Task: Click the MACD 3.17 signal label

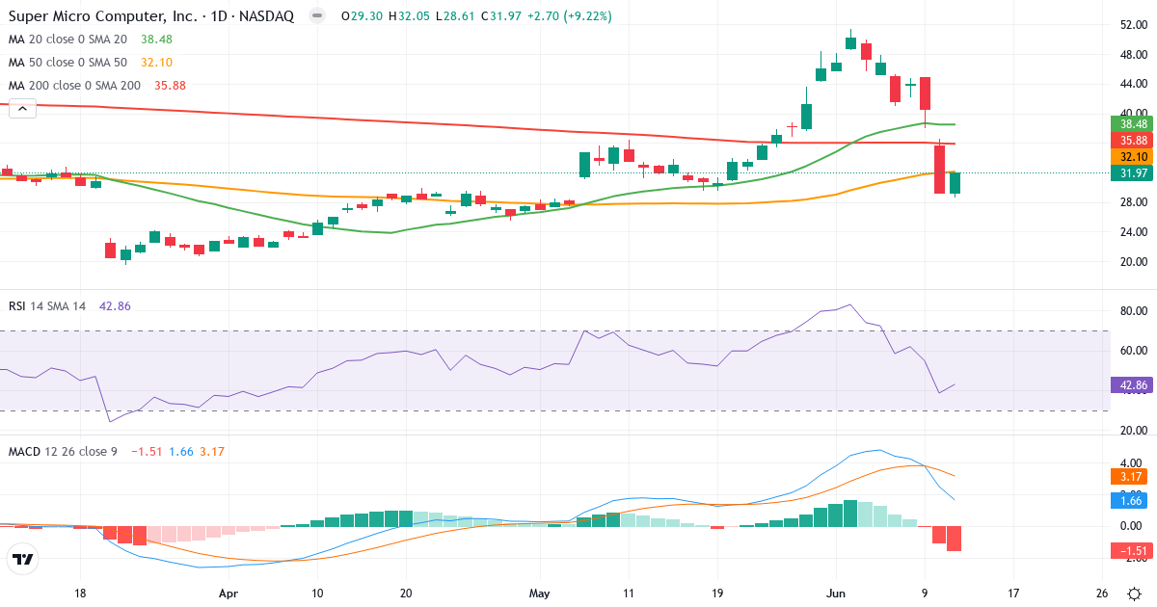Action: (x=1132, y=476)
